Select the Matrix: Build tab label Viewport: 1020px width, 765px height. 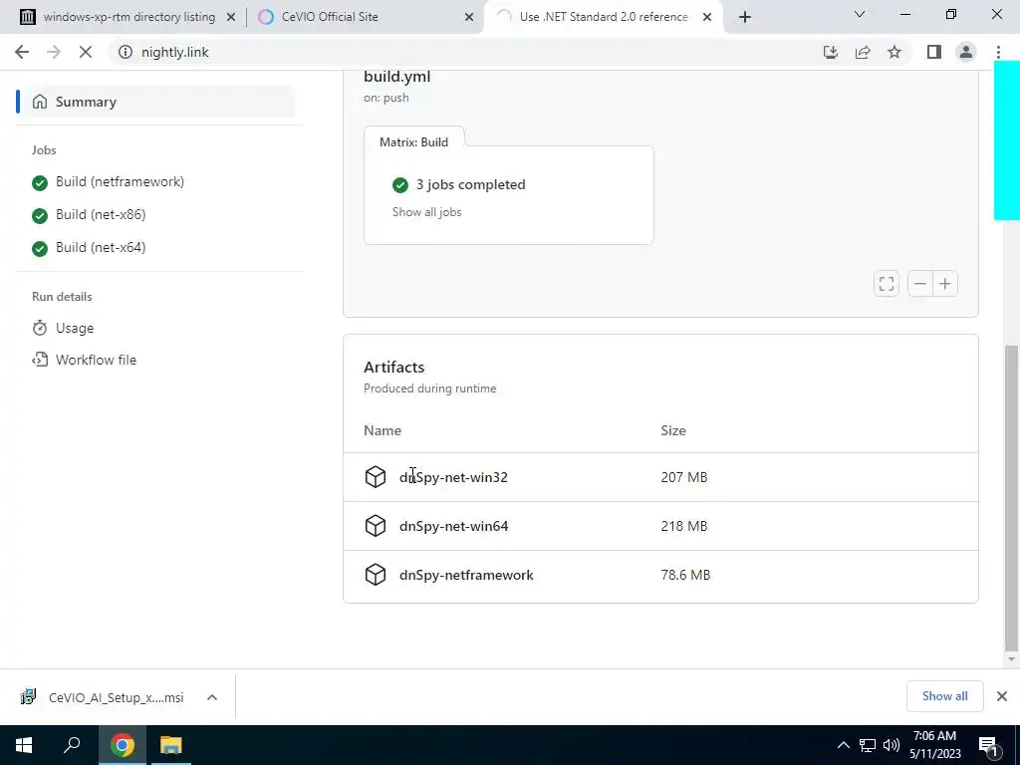tap(413, 141)
